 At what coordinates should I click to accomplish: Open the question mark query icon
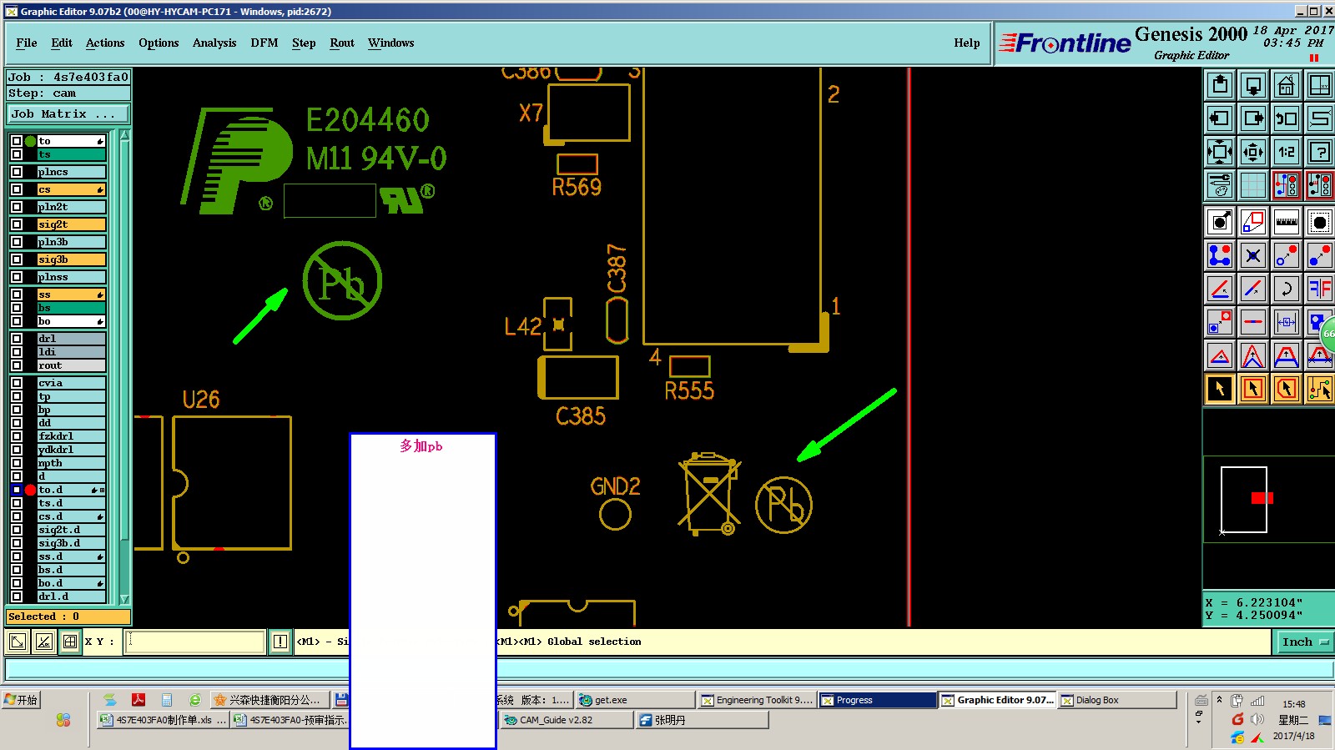pos(1320,152)
